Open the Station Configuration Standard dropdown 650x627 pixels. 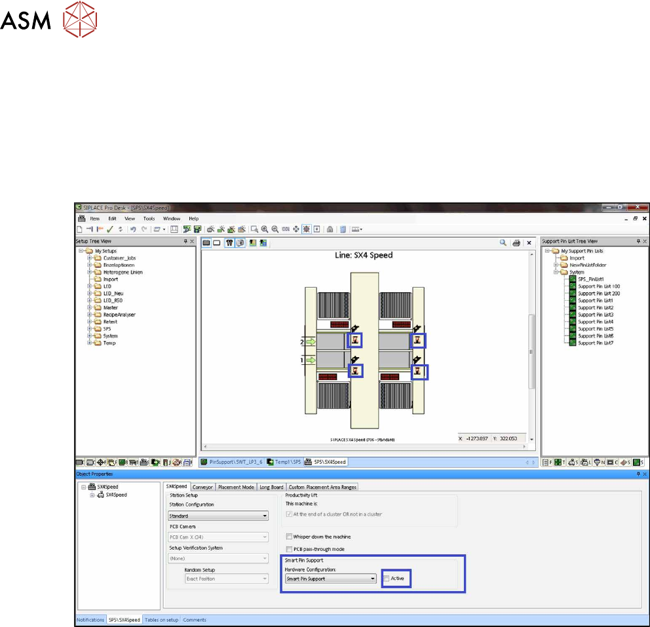click(218, 516)
